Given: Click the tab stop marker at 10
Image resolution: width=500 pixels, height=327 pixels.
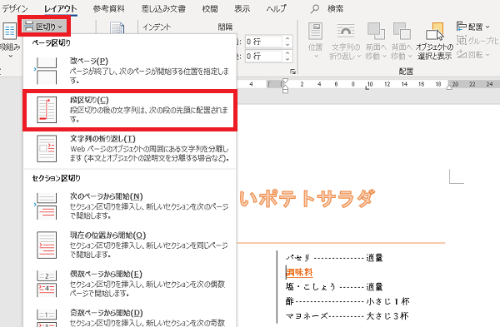Looking at the screenshot, I should (367, 88).
